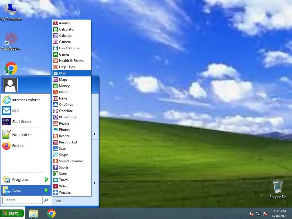This screenshot has width=292, height=219.
Task: Click the user account picture
Action: [10, 85]
